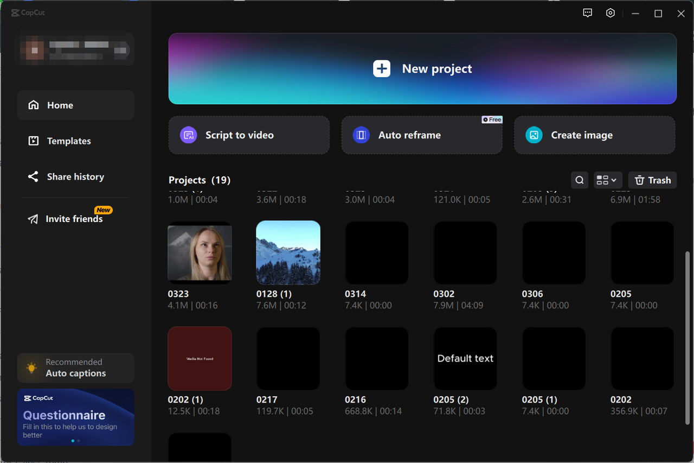Open the project view layout dropdown

coord(608,180)
